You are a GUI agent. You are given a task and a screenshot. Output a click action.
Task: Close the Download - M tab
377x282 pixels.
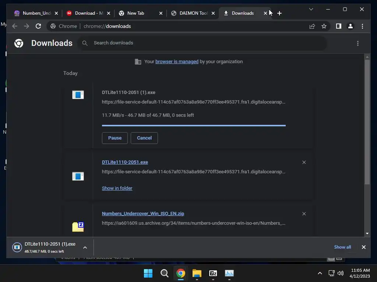pyautogui.click(x=109, y=13)
